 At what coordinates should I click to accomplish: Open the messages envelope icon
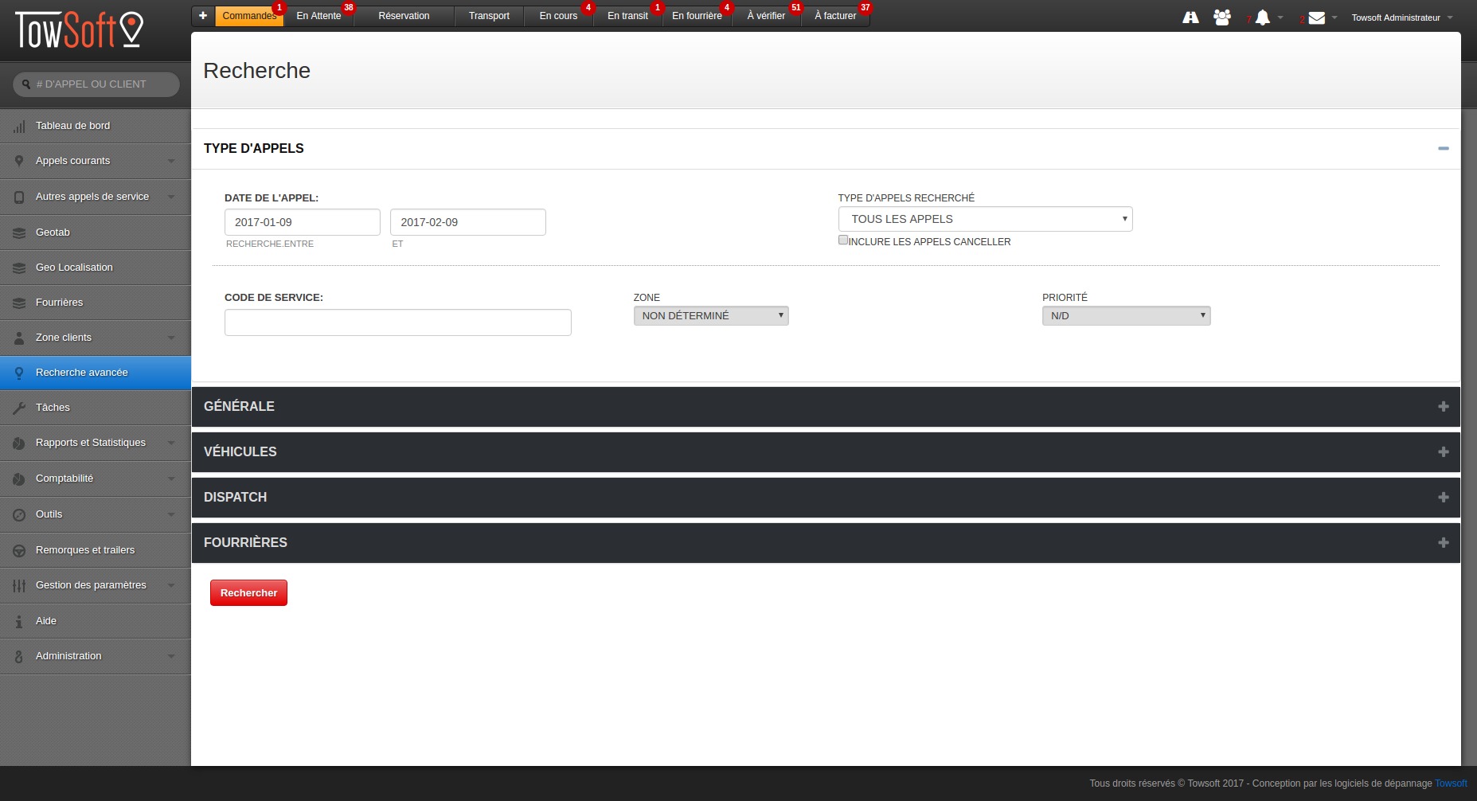tap(1317, 18)
